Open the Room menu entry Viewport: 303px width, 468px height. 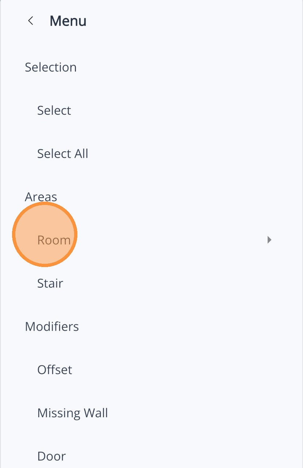(x=54, y=240)
